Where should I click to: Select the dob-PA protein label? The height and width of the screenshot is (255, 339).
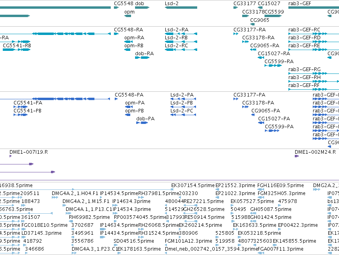pos(145,119)
